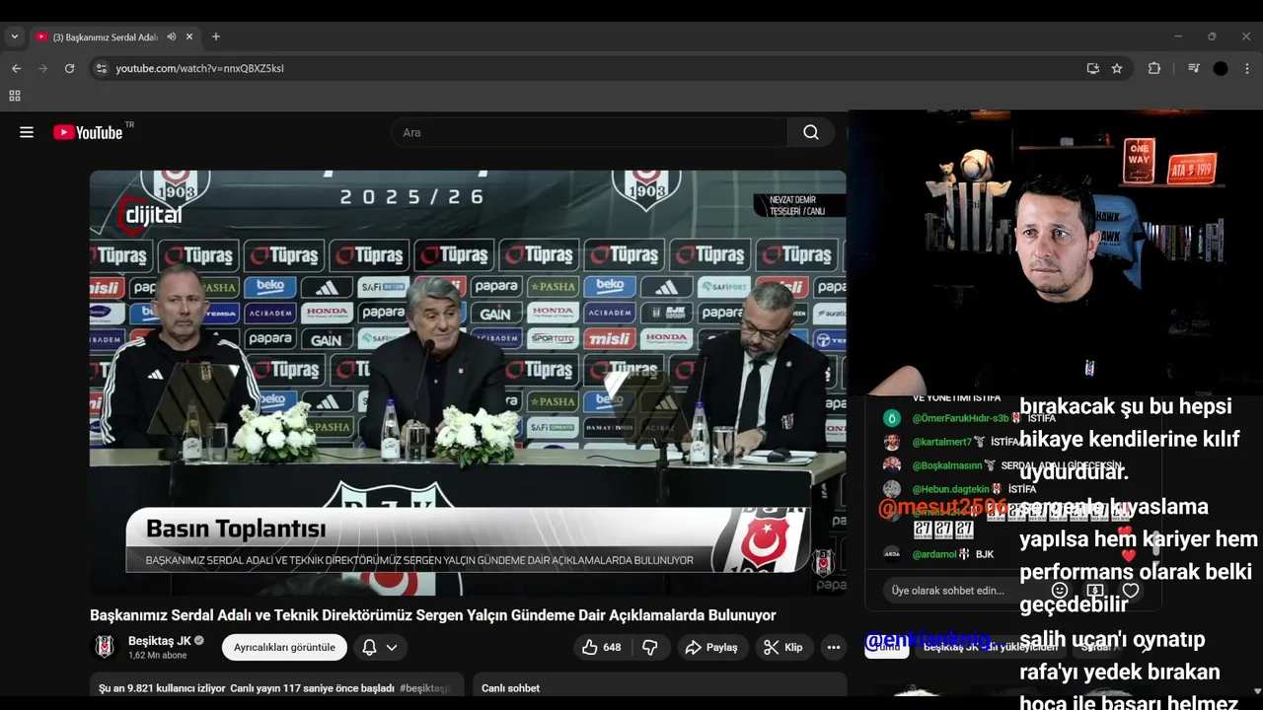This screenshot has height=710, width=1263.
Task: Close the Başkanımız Serdal Adalı tab
Action: [189, 36]
